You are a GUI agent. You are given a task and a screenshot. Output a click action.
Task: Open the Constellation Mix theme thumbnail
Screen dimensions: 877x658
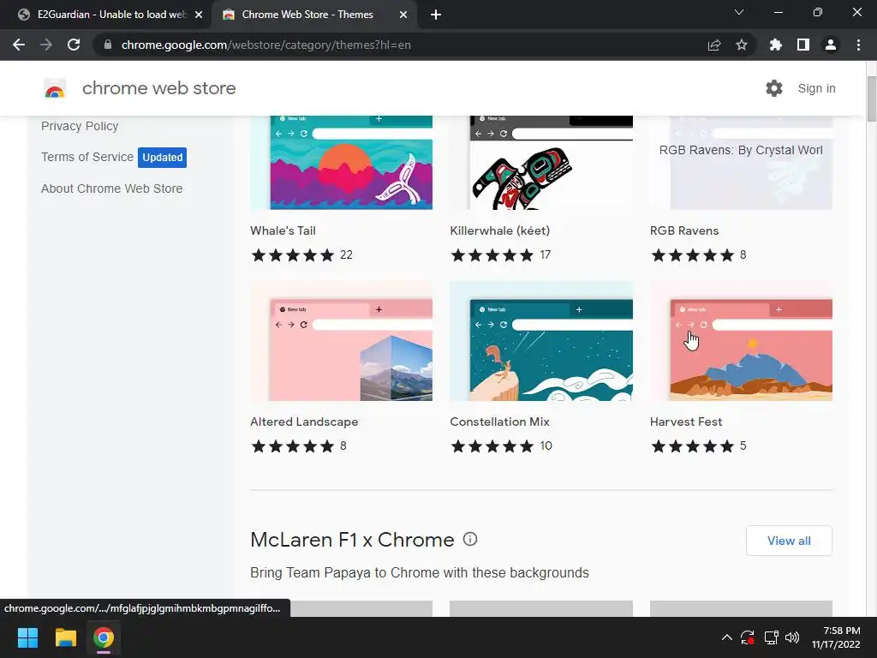(x=541, y=341)
